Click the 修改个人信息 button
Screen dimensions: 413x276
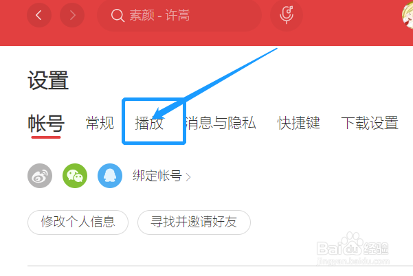point(78,222)
